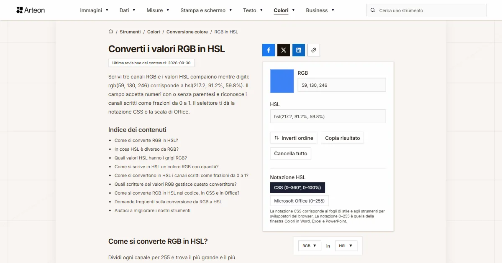Go to Conversione colore breadcrumb
The image size is (502, 263).
[187, 32]
